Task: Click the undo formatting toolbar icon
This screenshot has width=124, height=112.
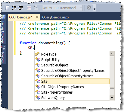Action: [36, 8]
